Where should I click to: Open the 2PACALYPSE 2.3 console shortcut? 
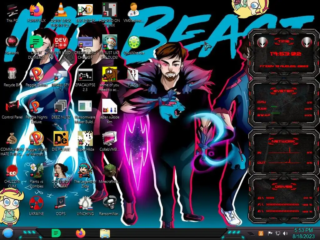[85, 80]
